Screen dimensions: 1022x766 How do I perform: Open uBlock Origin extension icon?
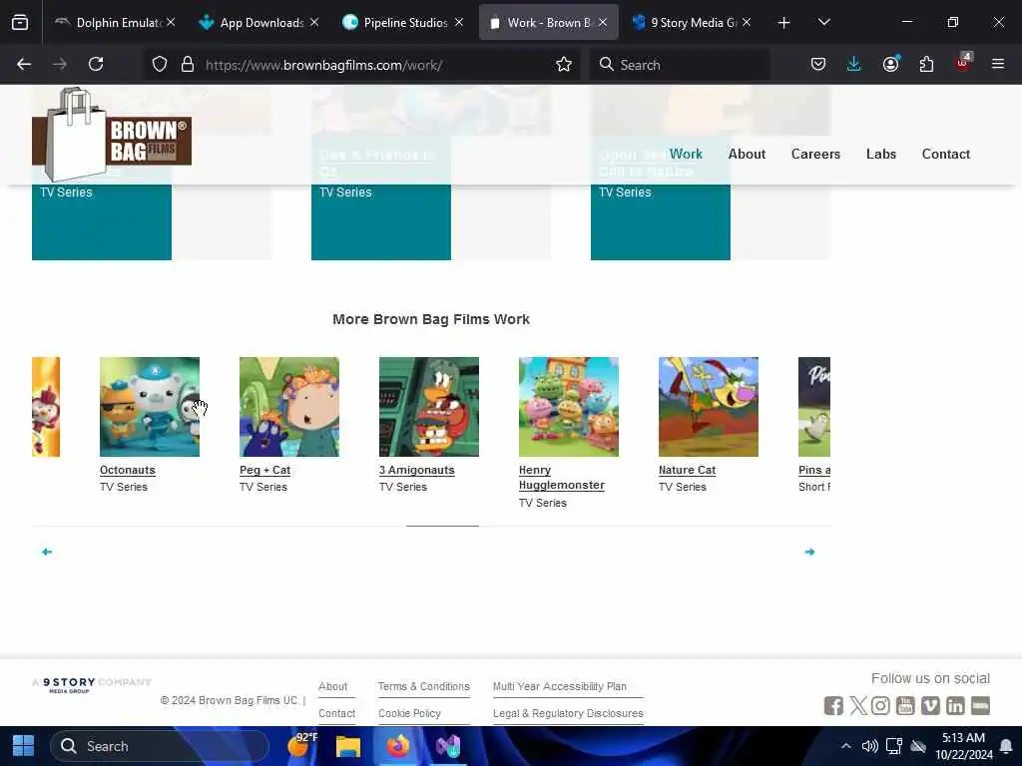(x=963, y=63)
